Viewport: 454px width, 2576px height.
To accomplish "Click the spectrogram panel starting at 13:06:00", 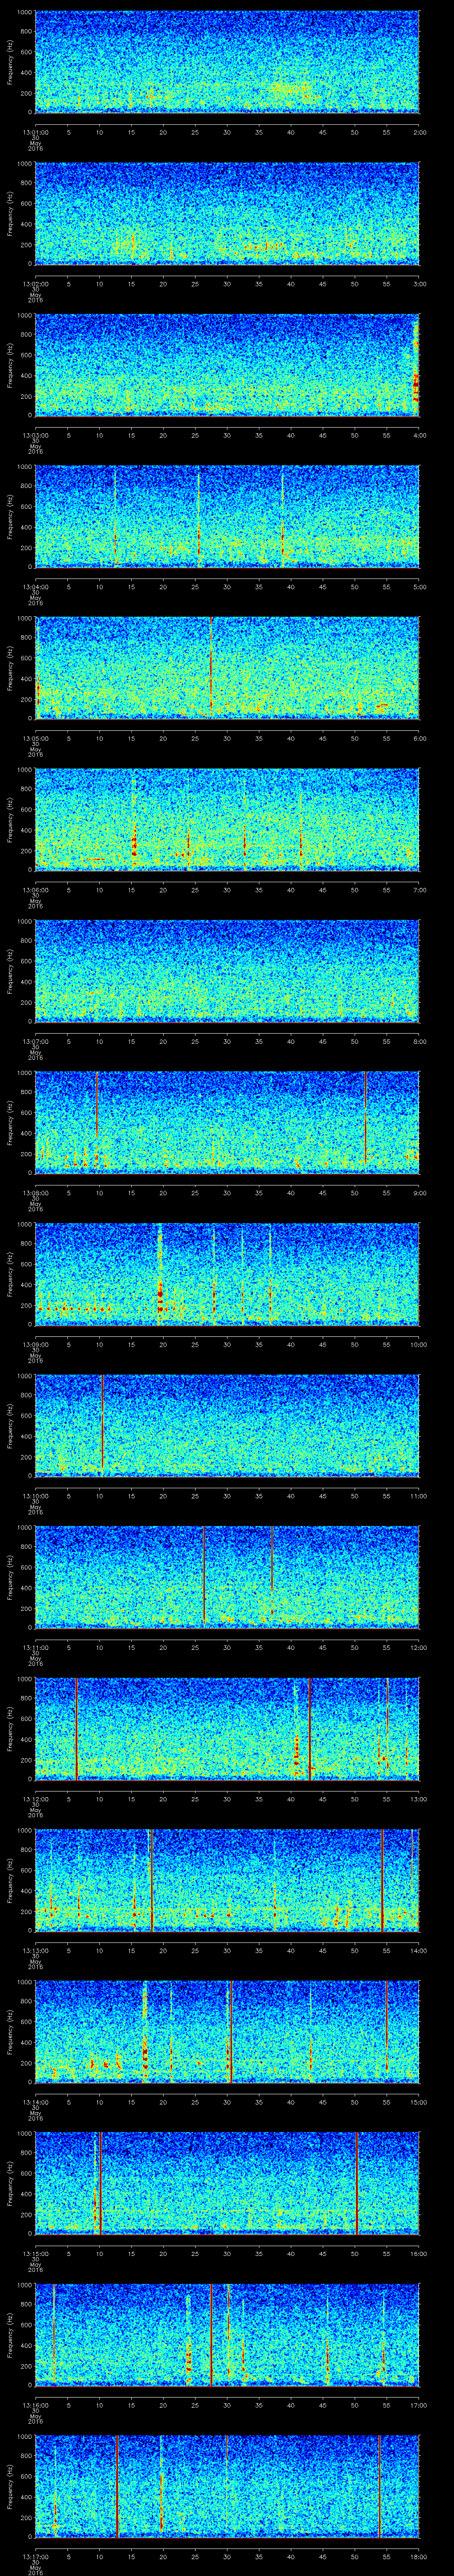I will (x=227, y=820).
